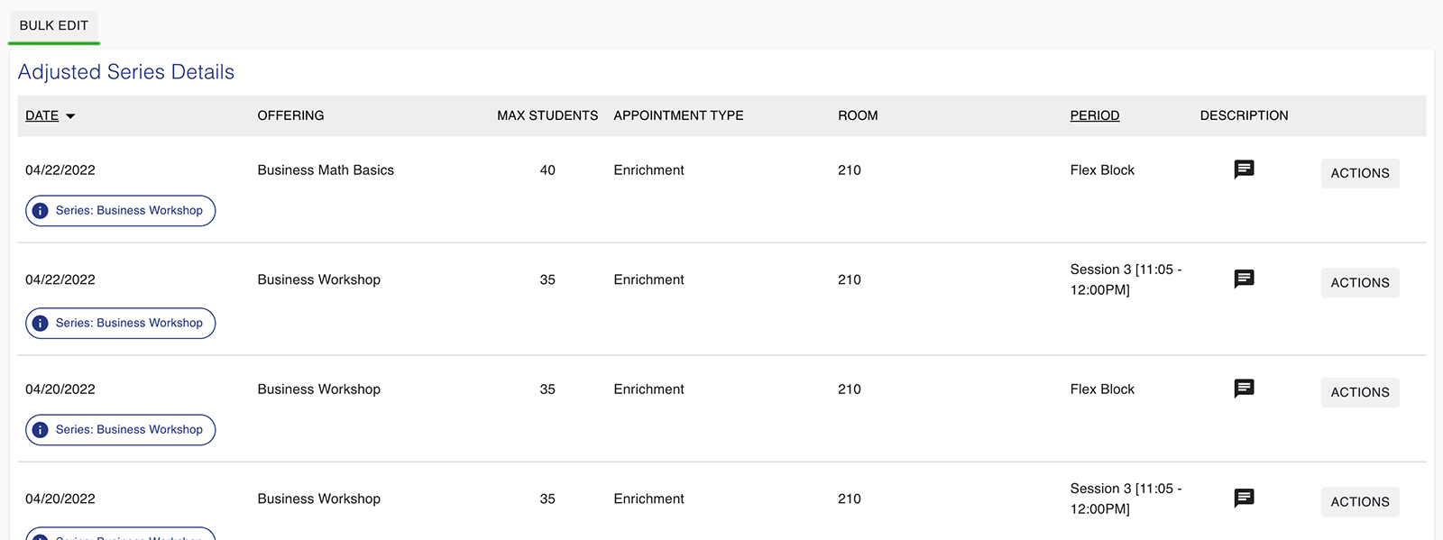View description of 04/22/2022 Session 3 row
1443x540 pixels.
[1244, 279]
